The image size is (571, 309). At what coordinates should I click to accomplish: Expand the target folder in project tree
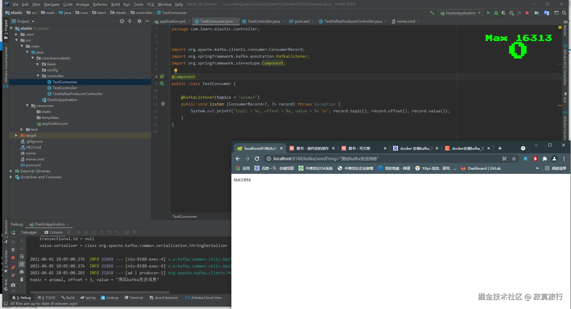click(x=16, y=135)
